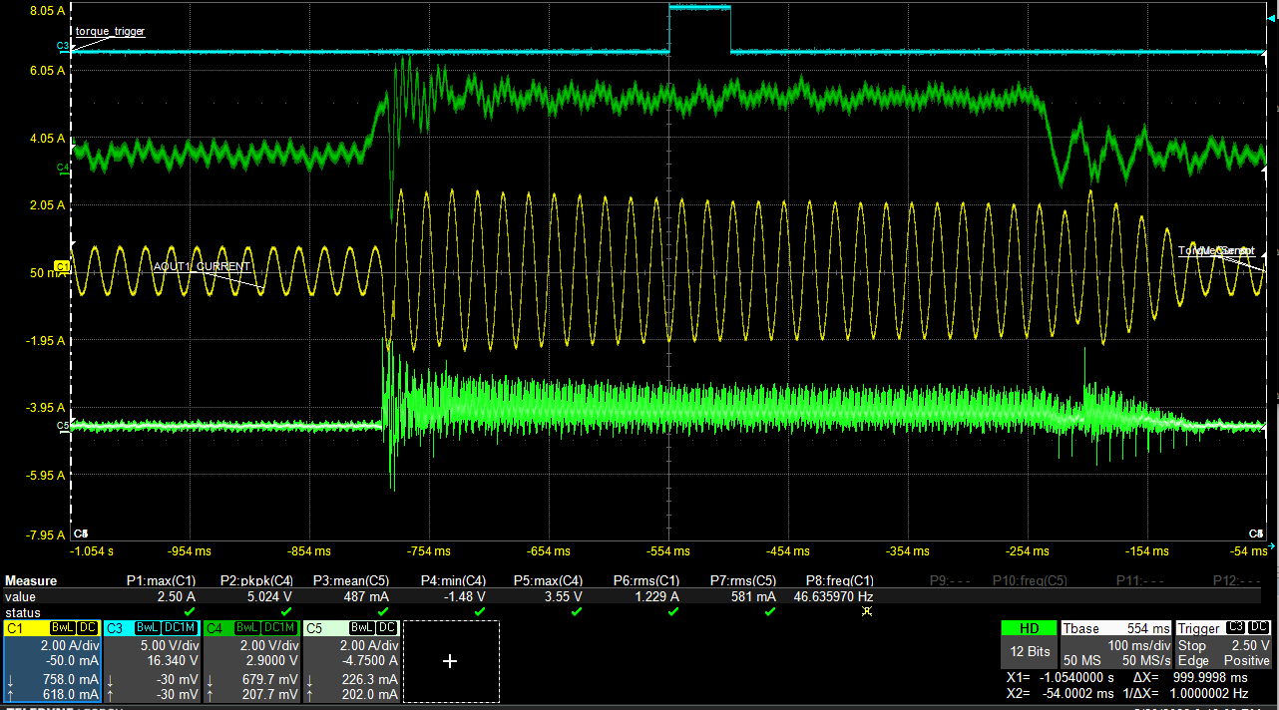
Task: Click the torque_trigger trace label
Action: pos(109,31)
